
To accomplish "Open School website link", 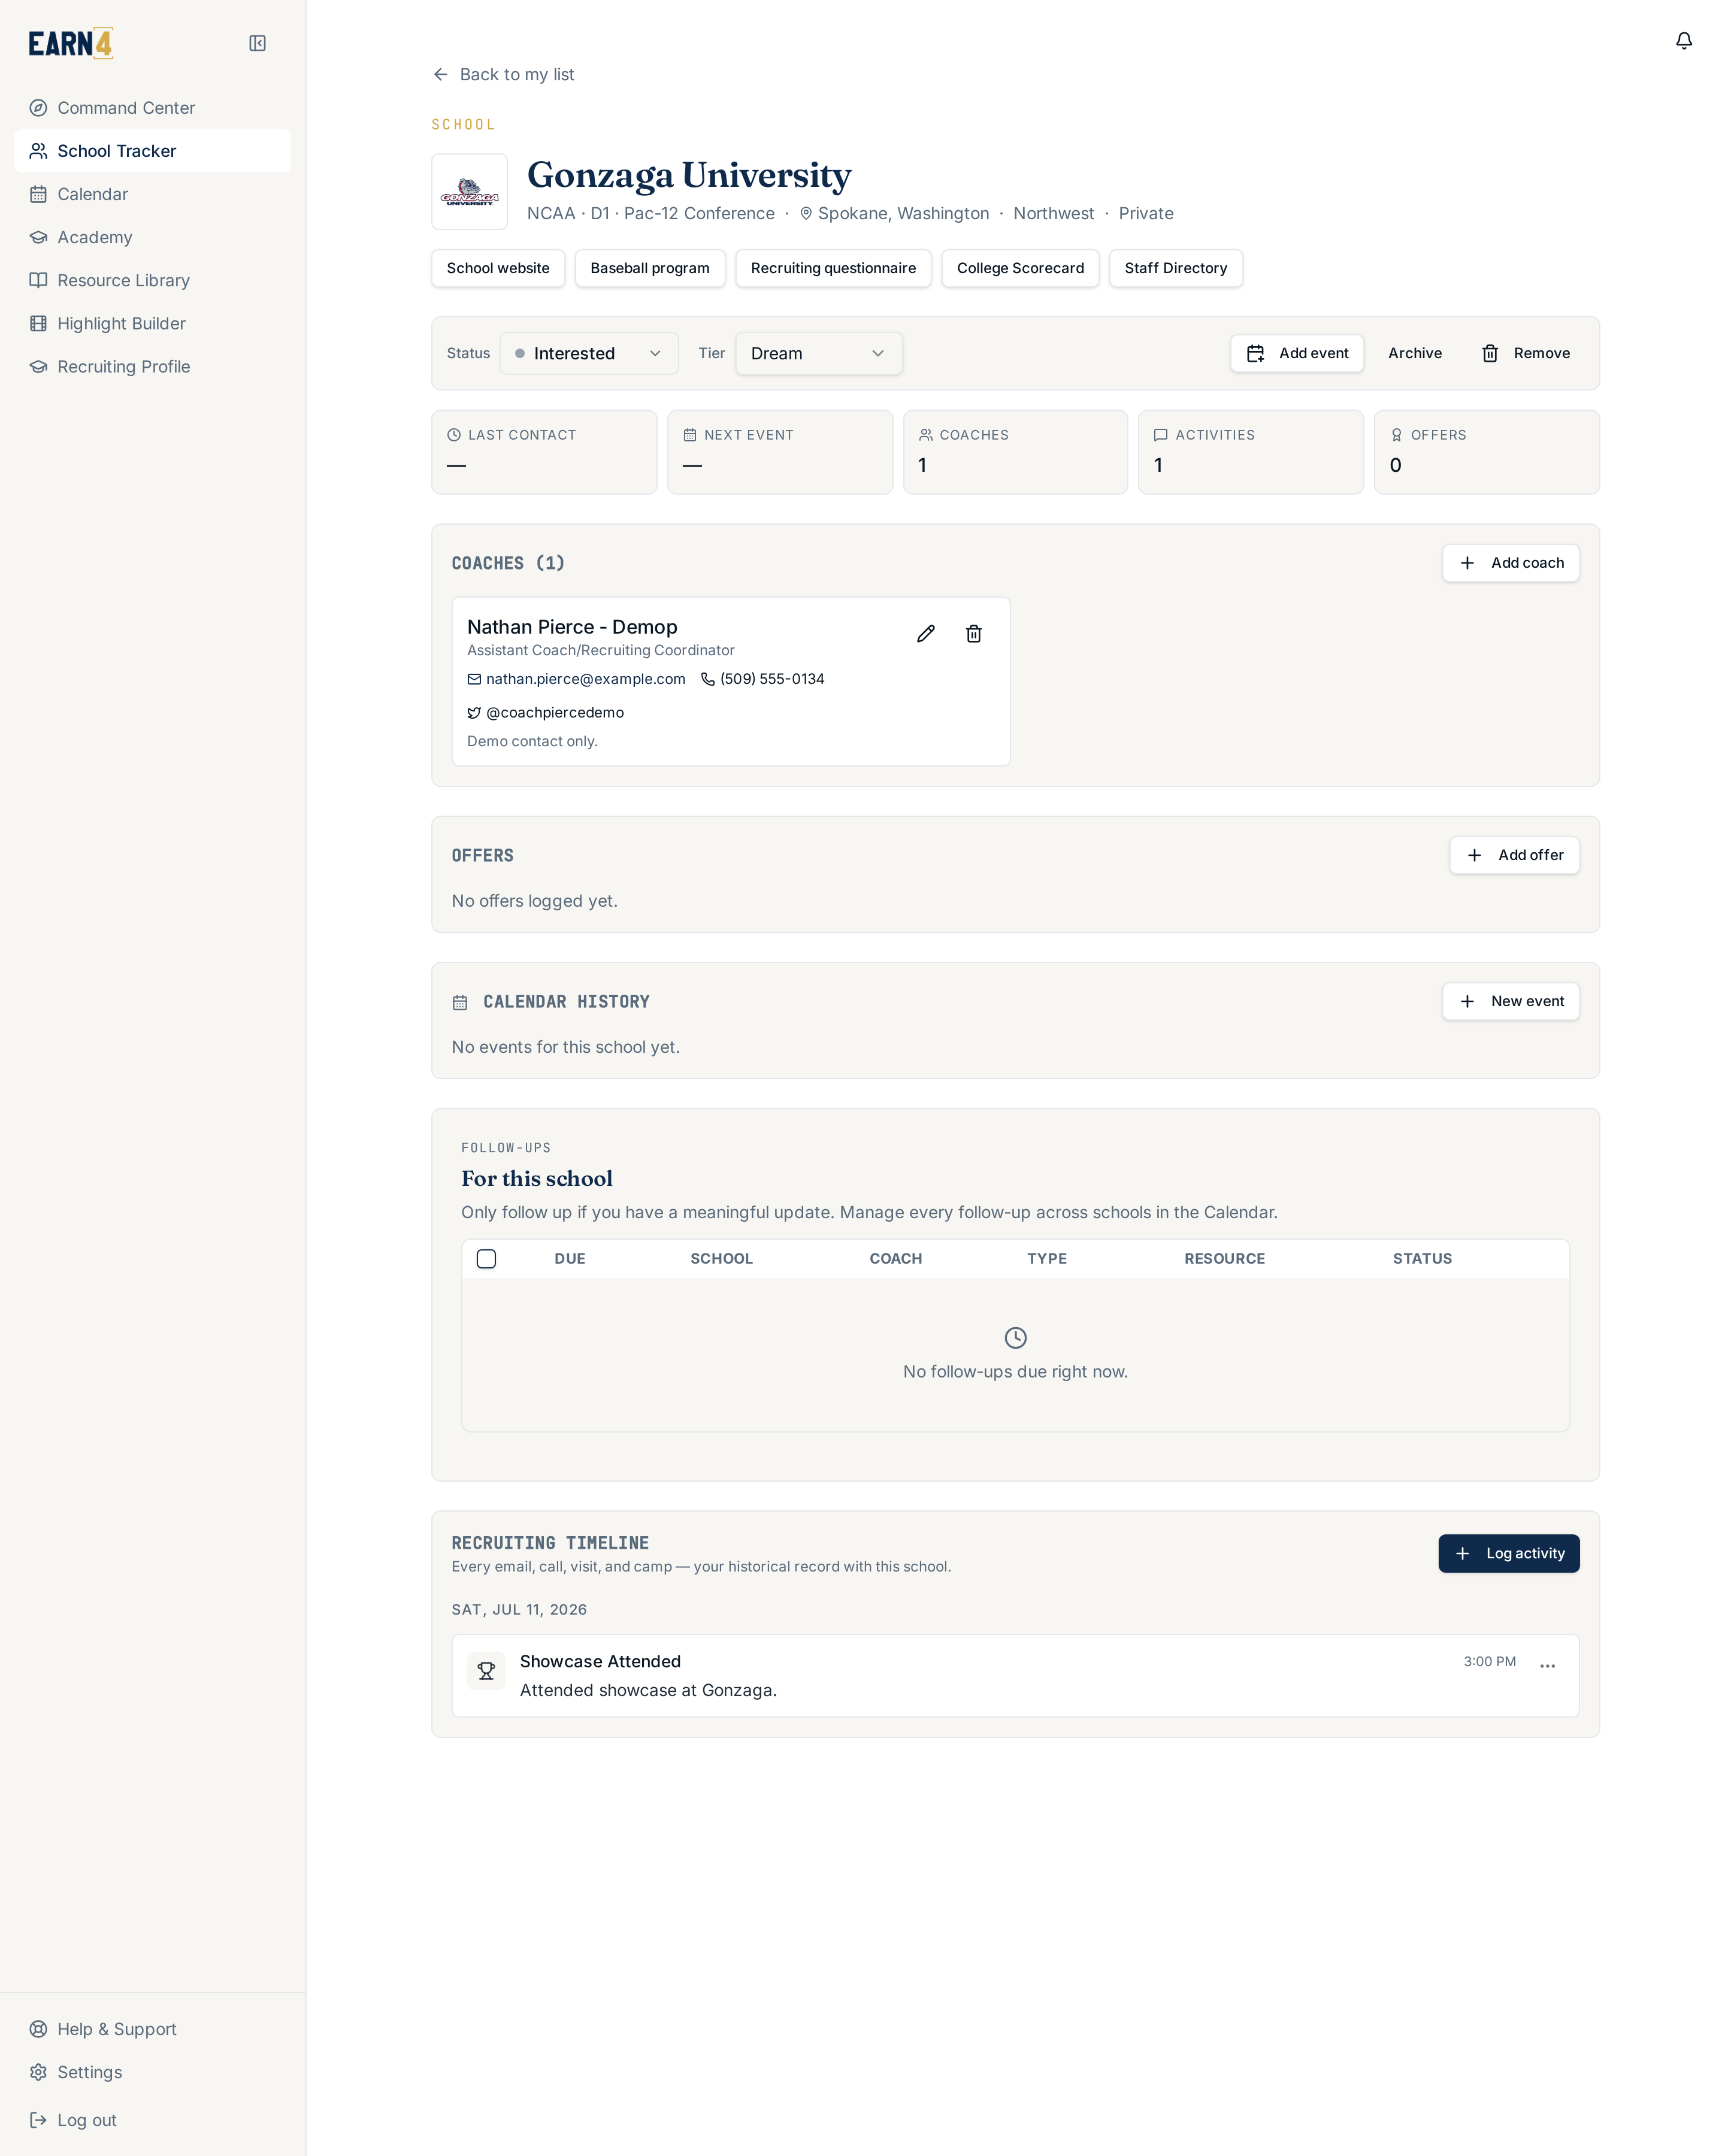I will tap(498, 268).
